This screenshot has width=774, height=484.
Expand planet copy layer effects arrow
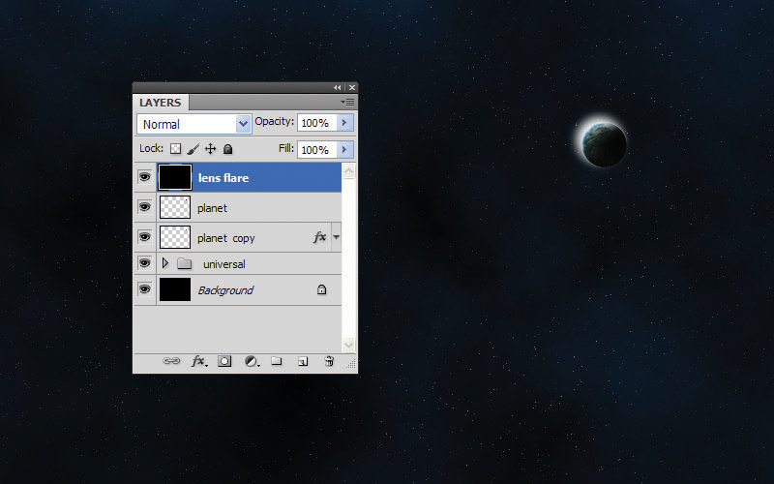336,237
